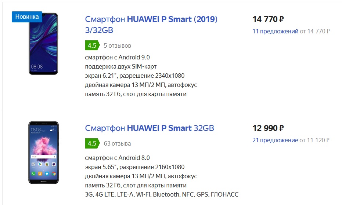
Task: Click the 14 770 ₽ bold price
Action: (x=268, y=19)
